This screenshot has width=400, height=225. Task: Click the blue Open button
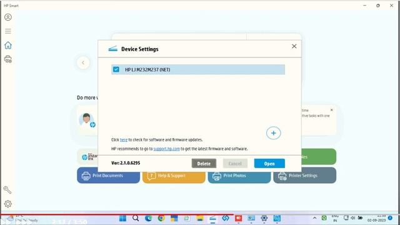[269, 164]
